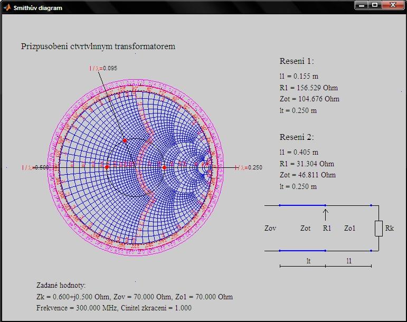Image resolution: width=407 pixels, height=322 pixels.
Task: Click the upper red load point on Smith chart
Action: pyautogui.click(x=125, y=140)
